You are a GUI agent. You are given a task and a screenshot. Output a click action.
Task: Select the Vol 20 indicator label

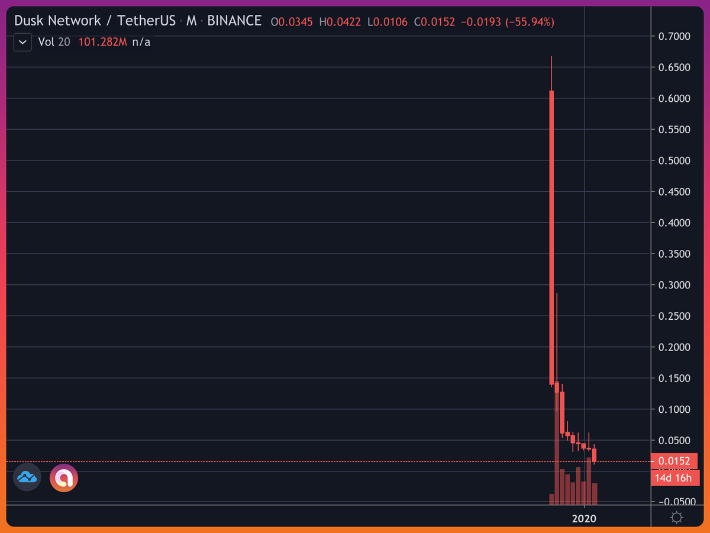(54, 43)
